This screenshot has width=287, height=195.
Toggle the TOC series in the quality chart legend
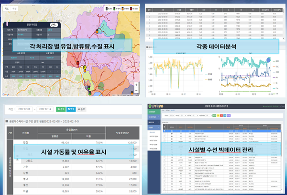click(x=276, y=67)
